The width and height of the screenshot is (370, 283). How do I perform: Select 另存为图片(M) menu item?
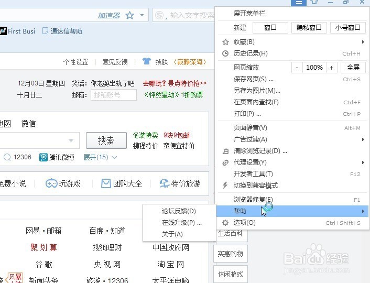coord(292,91)
